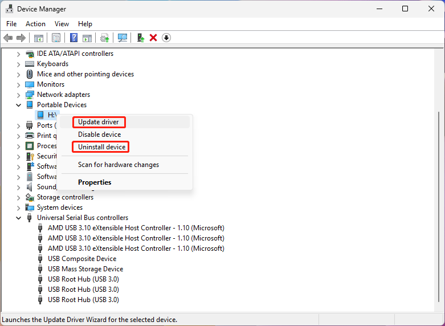Click the Back arrow toolbar icon
445x326 pixels.
8,38
